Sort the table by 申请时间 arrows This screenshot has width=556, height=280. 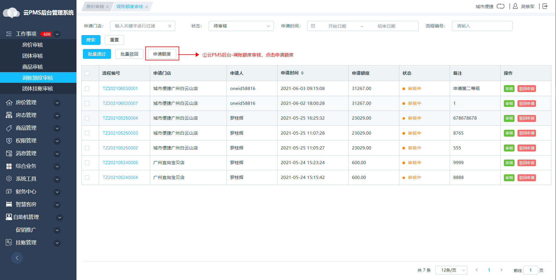[302, 73]
